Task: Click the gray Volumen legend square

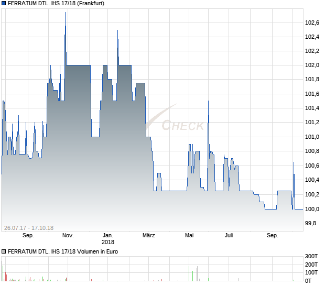Action: 4,251
